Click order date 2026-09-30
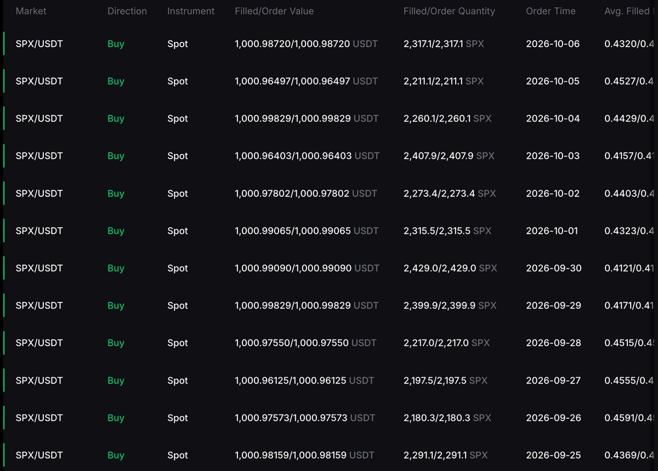The image size is (658, 471). (554, 268)
